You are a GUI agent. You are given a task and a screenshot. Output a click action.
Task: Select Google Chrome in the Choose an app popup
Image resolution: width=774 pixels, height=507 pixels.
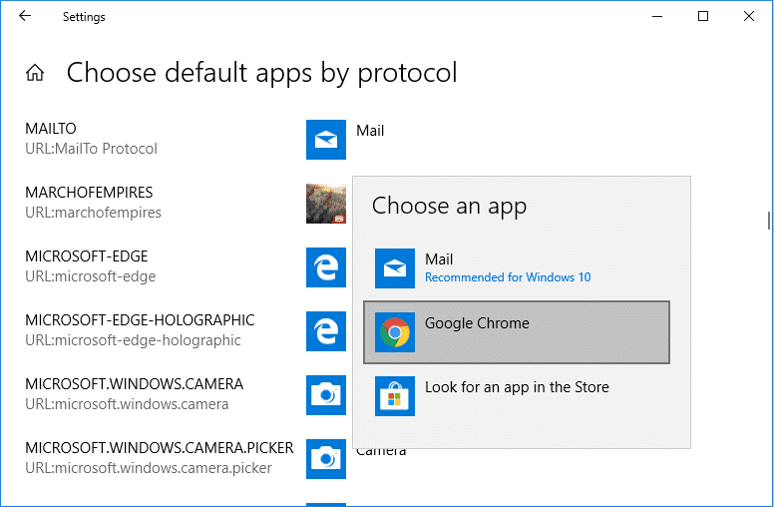click(517, 332)
